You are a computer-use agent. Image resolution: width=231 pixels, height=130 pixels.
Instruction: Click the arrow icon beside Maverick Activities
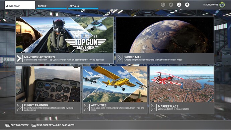(x=19, y=58)
